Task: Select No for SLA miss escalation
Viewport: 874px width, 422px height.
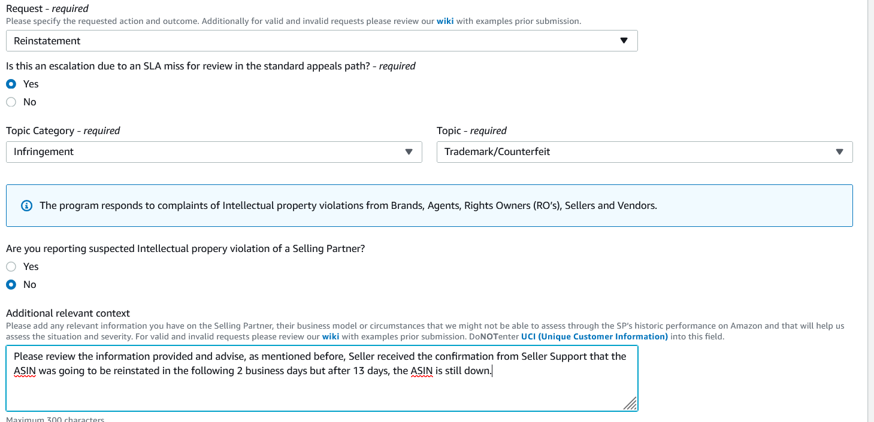Action: 11,102
